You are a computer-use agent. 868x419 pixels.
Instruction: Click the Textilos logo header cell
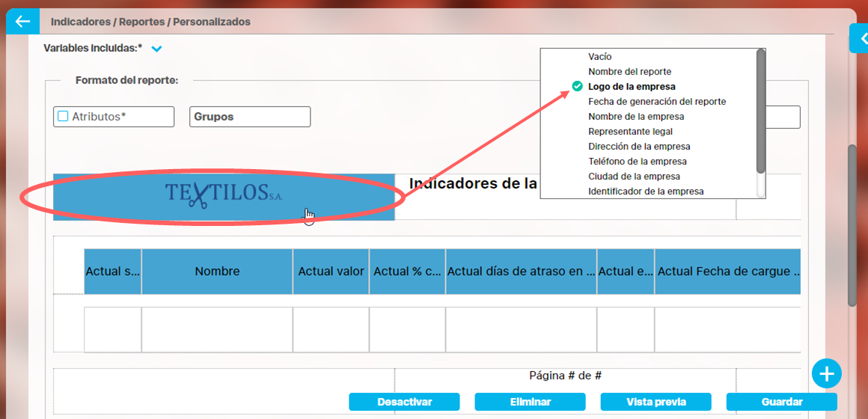[x=224, y=197]
